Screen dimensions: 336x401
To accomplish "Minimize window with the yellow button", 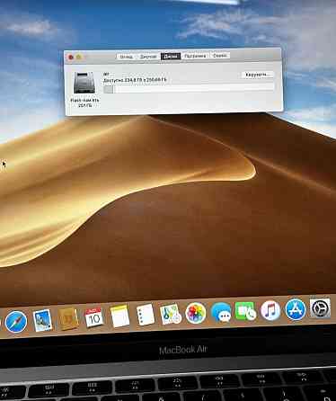I will coord(79,57).
